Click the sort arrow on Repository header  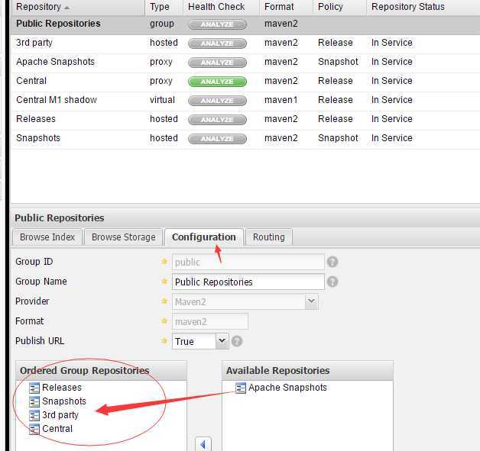click(x=66, y=8)
